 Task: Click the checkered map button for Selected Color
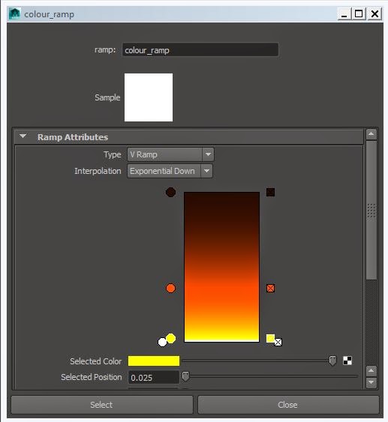(347, 361)
